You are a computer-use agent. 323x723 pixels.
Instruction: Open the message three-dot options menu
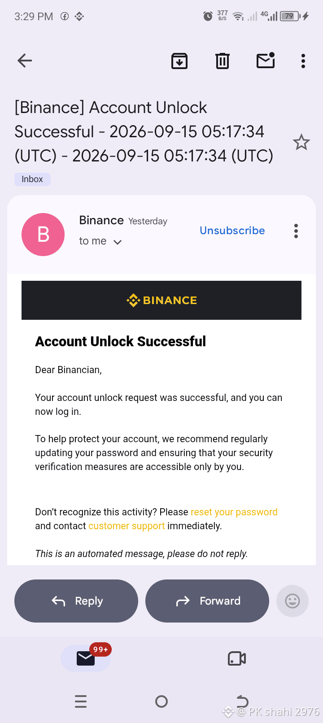click(296, 231)
